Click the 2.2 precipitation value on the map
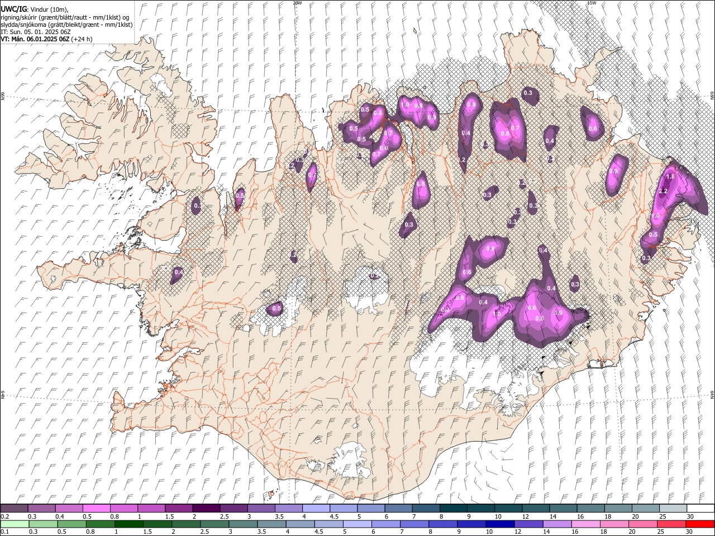The width and height of the screenshot is (715, 536). point(664,191)
